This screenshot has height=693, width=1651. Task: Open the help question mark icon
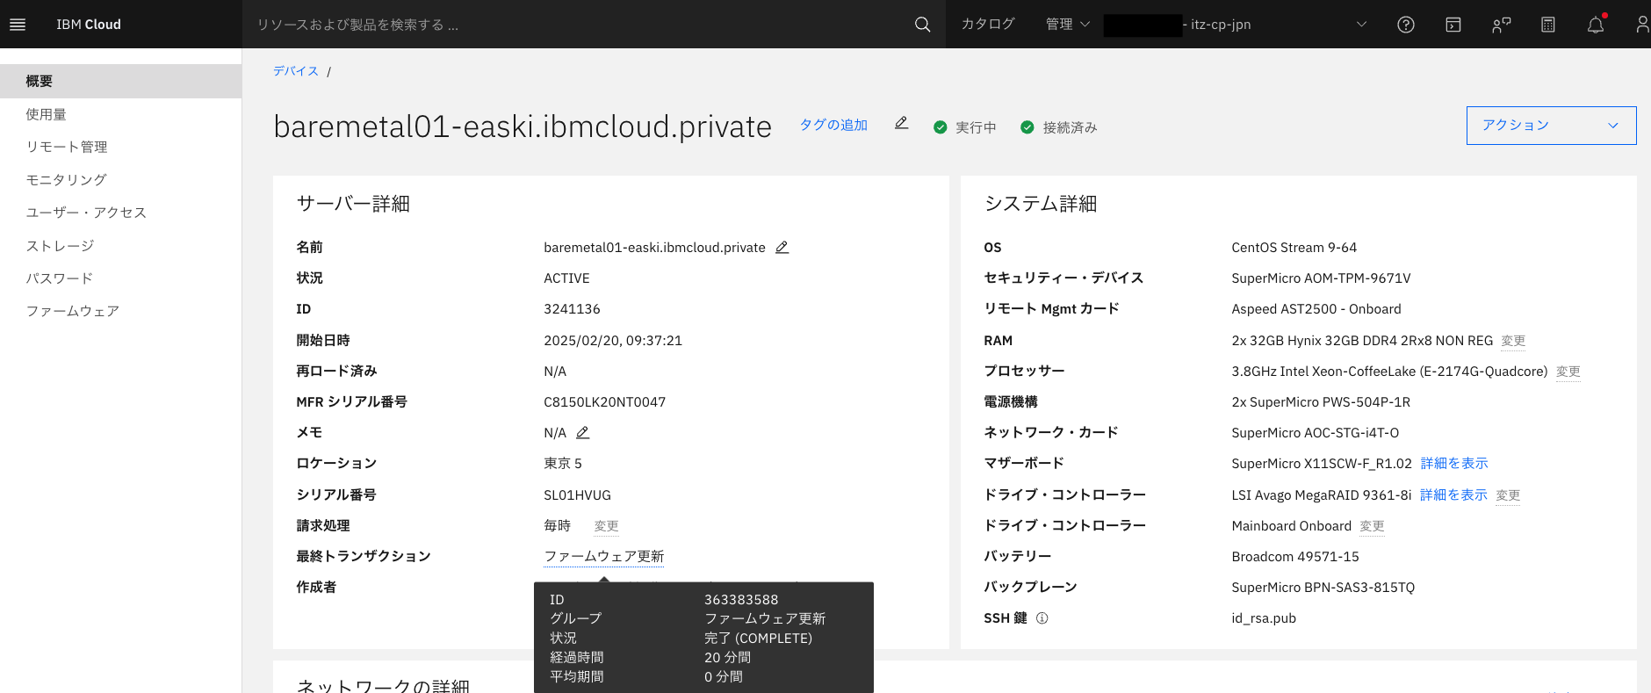pyautogui.click(x=1406, y=25)
